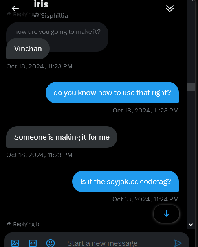Click the bottom Replying to arrow icon

[x=9, y=223]
